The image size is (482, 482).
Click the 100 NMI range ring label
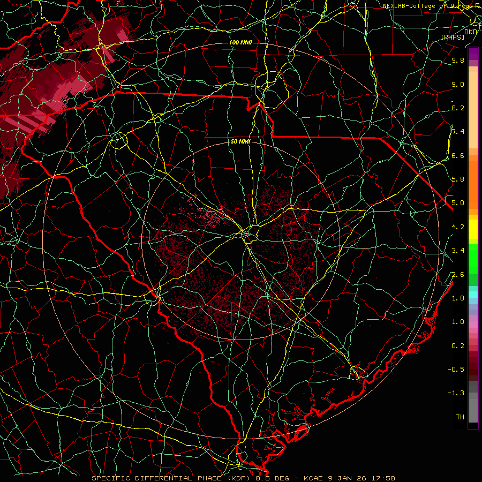pos(240,42)
